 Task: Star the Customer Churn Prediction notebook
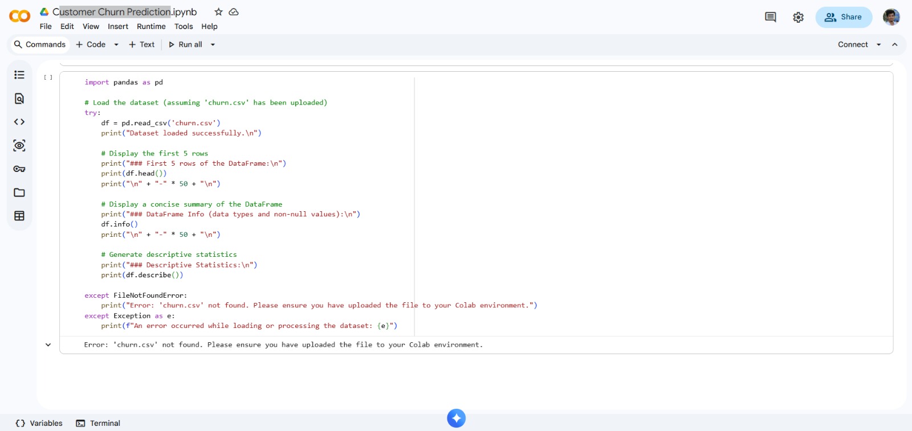218,12
